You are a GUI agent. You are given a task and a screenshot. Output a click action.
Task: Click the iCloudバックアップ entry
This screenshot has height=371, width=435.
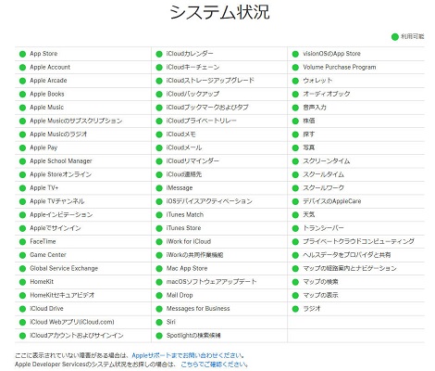(193, 94)
